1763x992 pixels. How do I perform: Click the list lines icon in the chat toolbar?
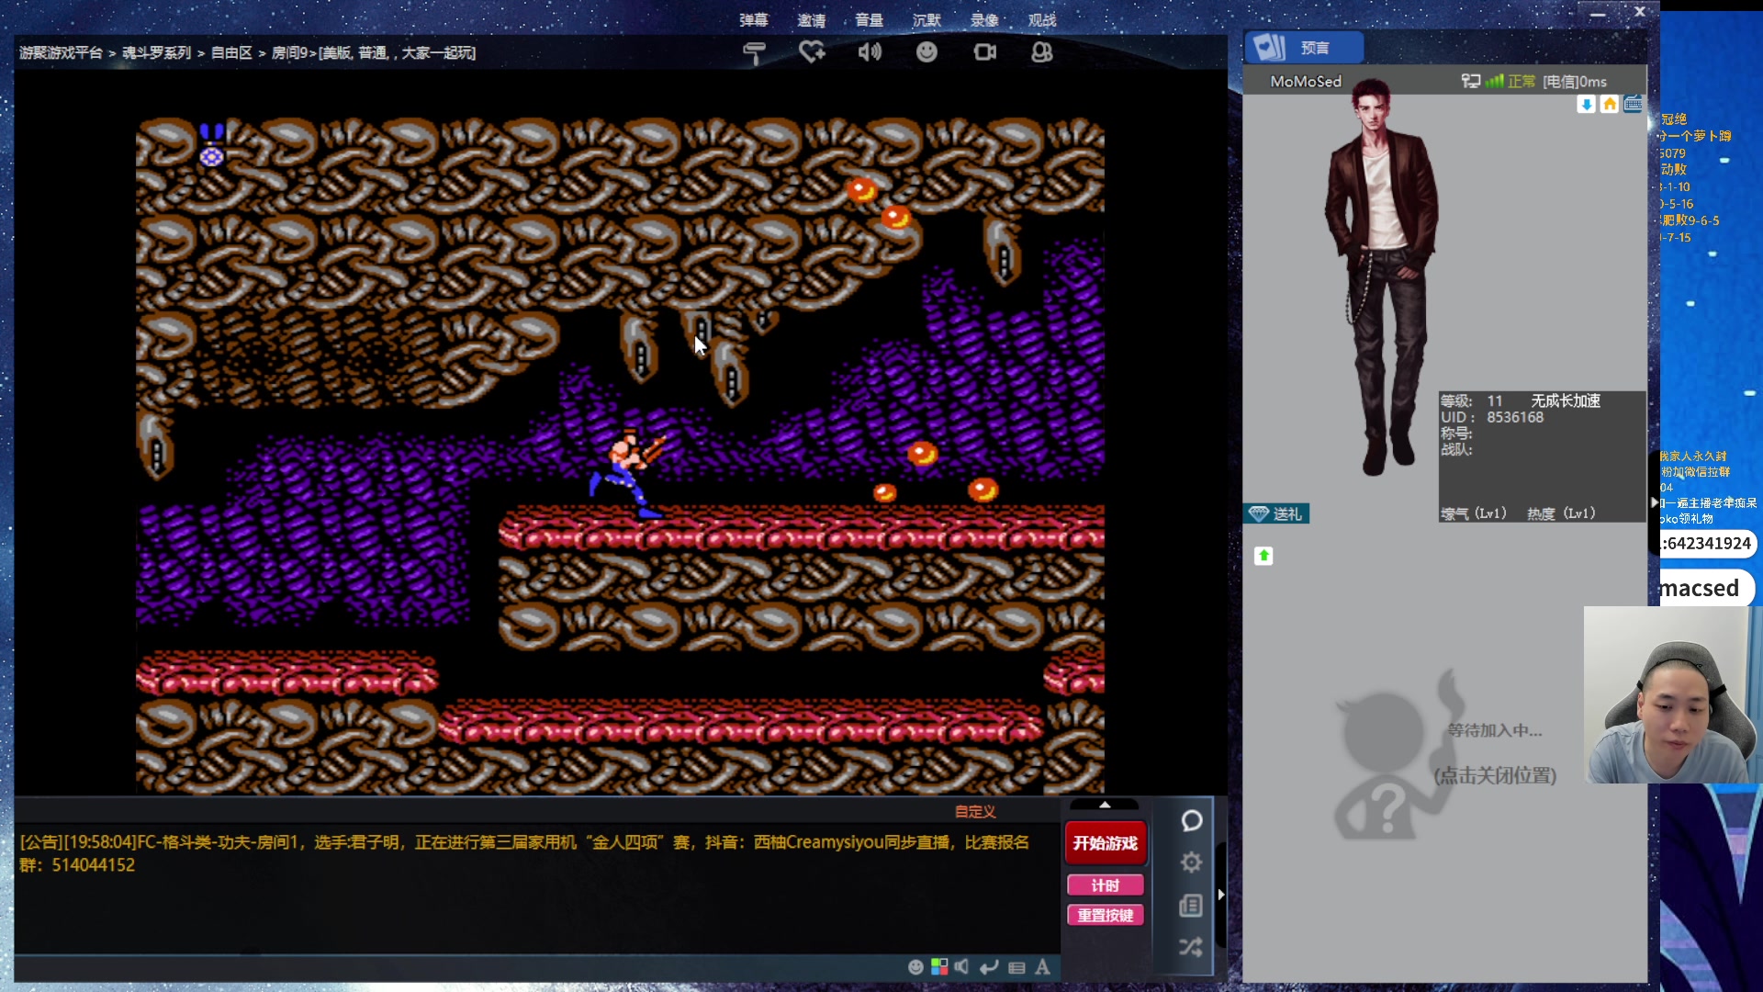click(1016, 967)
